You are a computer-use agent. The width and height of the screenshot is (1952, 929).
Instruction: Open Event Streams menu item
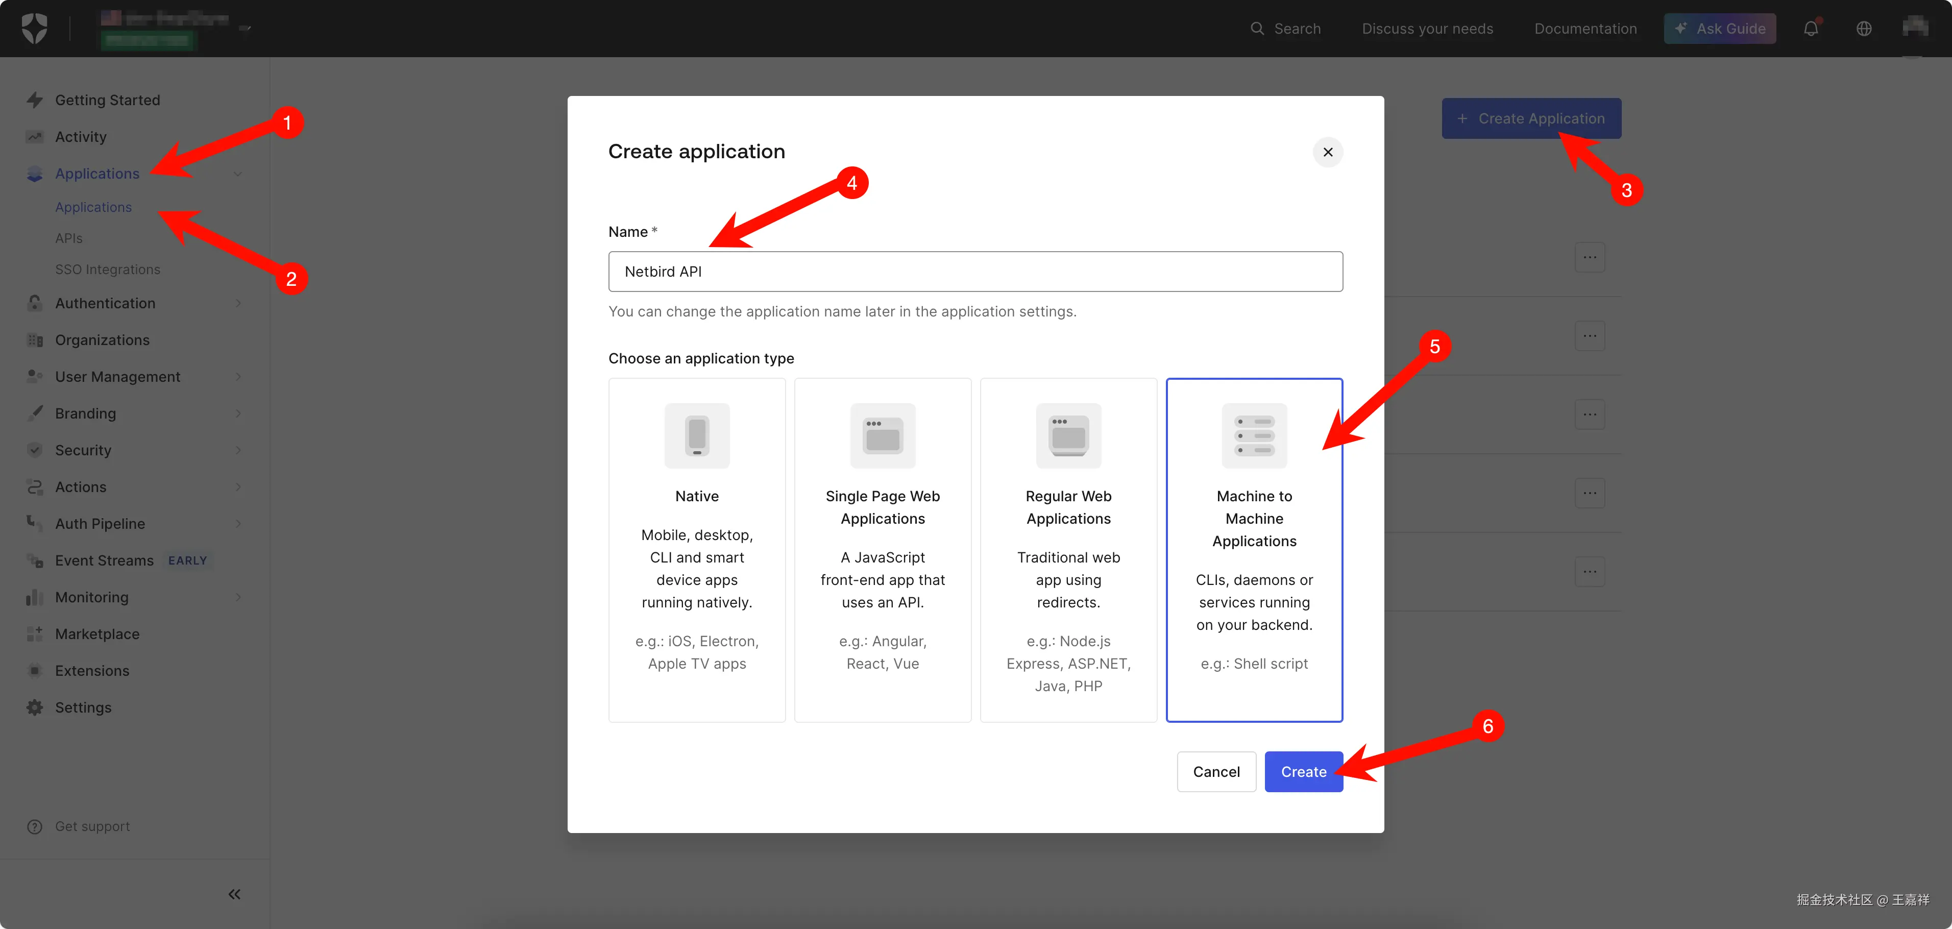tap(104, 561)
